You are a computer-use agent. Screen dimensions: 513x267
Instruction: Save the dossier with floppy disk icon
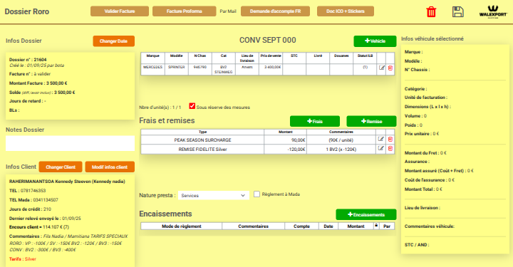pos(457,12)
